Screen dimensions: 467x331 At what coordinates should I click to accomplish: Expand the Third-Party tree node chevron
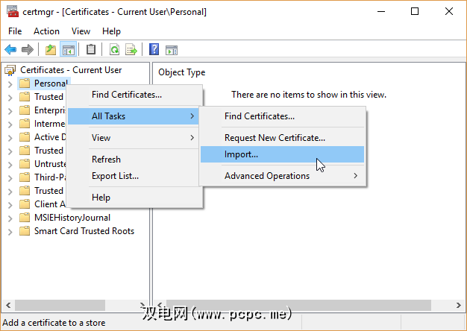10,178
